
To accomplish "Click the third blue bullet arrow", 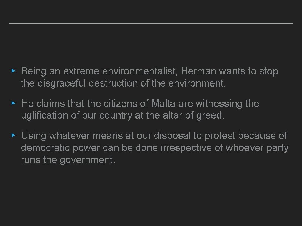I will (x=13, y=135).
